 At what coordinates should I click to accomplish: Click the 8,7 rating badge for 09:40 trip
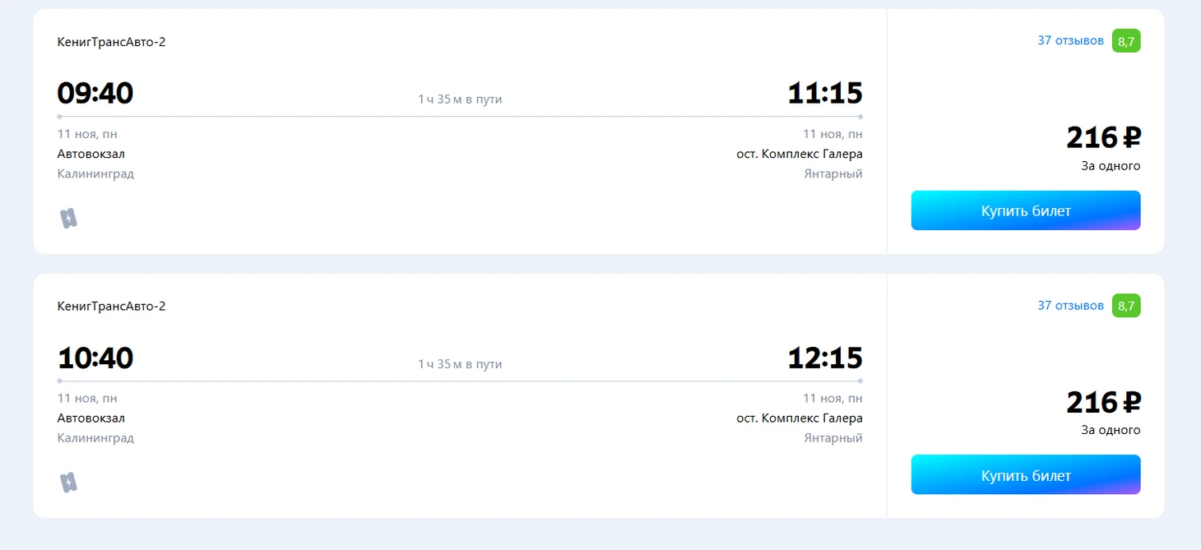(1126, 41)
